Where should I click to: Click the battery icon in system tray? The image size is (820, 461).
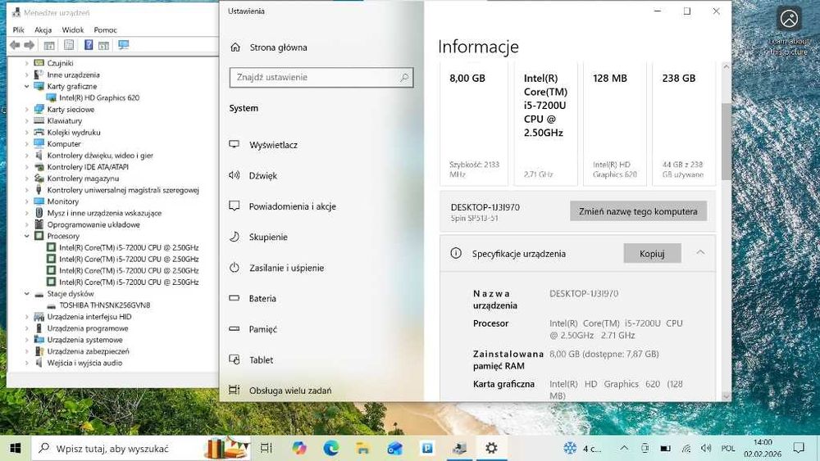(x=665, y=449)
